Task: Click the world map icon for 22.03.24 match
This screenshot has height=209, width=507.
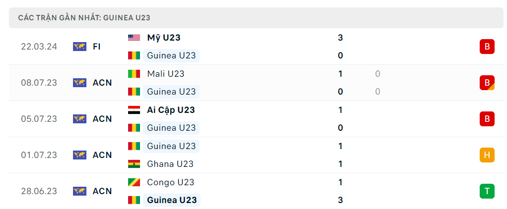Action: (79, 47)
